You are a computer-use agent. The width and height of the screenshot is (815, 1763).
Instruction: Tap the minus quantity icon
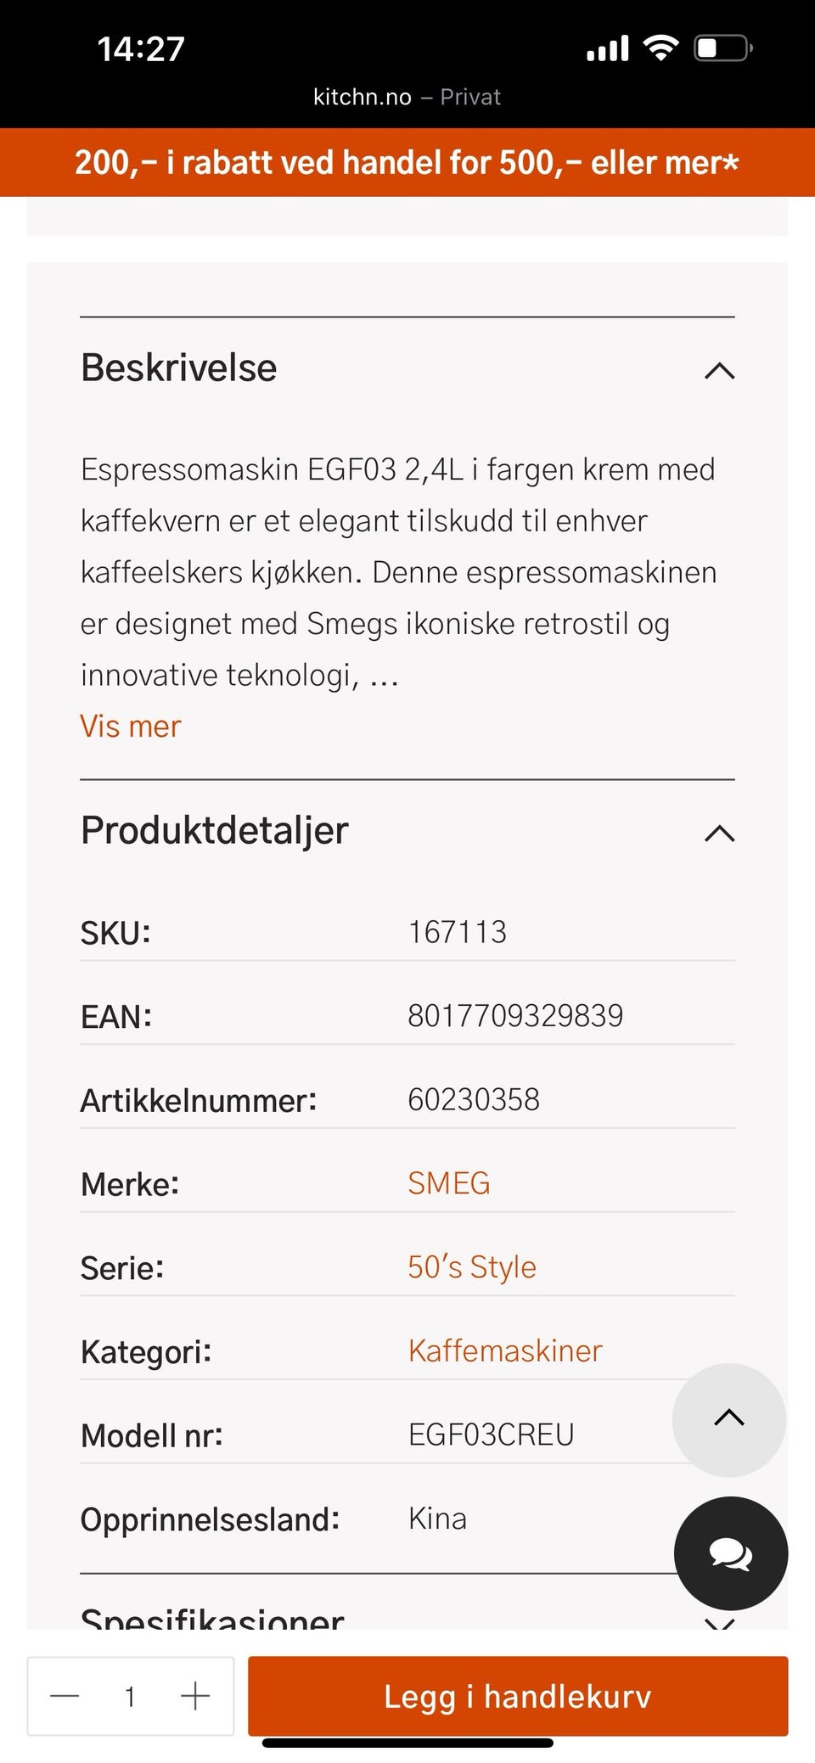pyautogui.click(x=65, y=1696)
